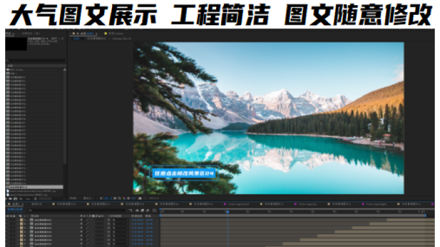Viewport: 440px width, 247px height.
Task: Click the in-point value for layer 1
Action: coord(137,220)
